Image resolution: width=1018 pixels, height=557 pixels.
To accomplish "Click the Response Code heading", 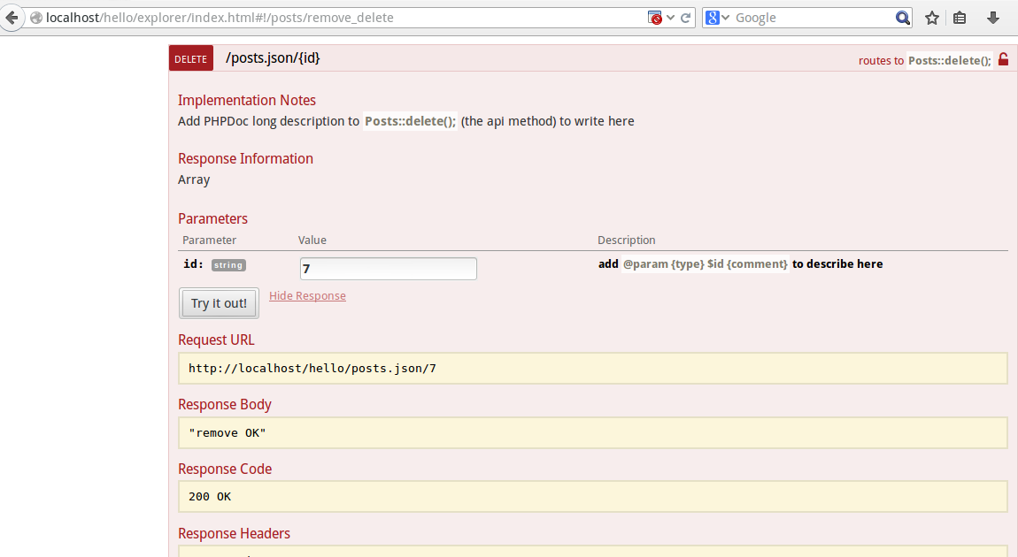I will click(x=225, y=469).
